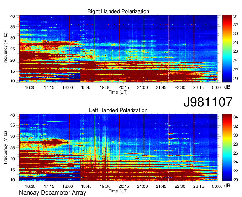The image size is (242, 197).
Task: Click "Frequency (MHz)" axis label of Left Handed plot
Action: [5, 148]
